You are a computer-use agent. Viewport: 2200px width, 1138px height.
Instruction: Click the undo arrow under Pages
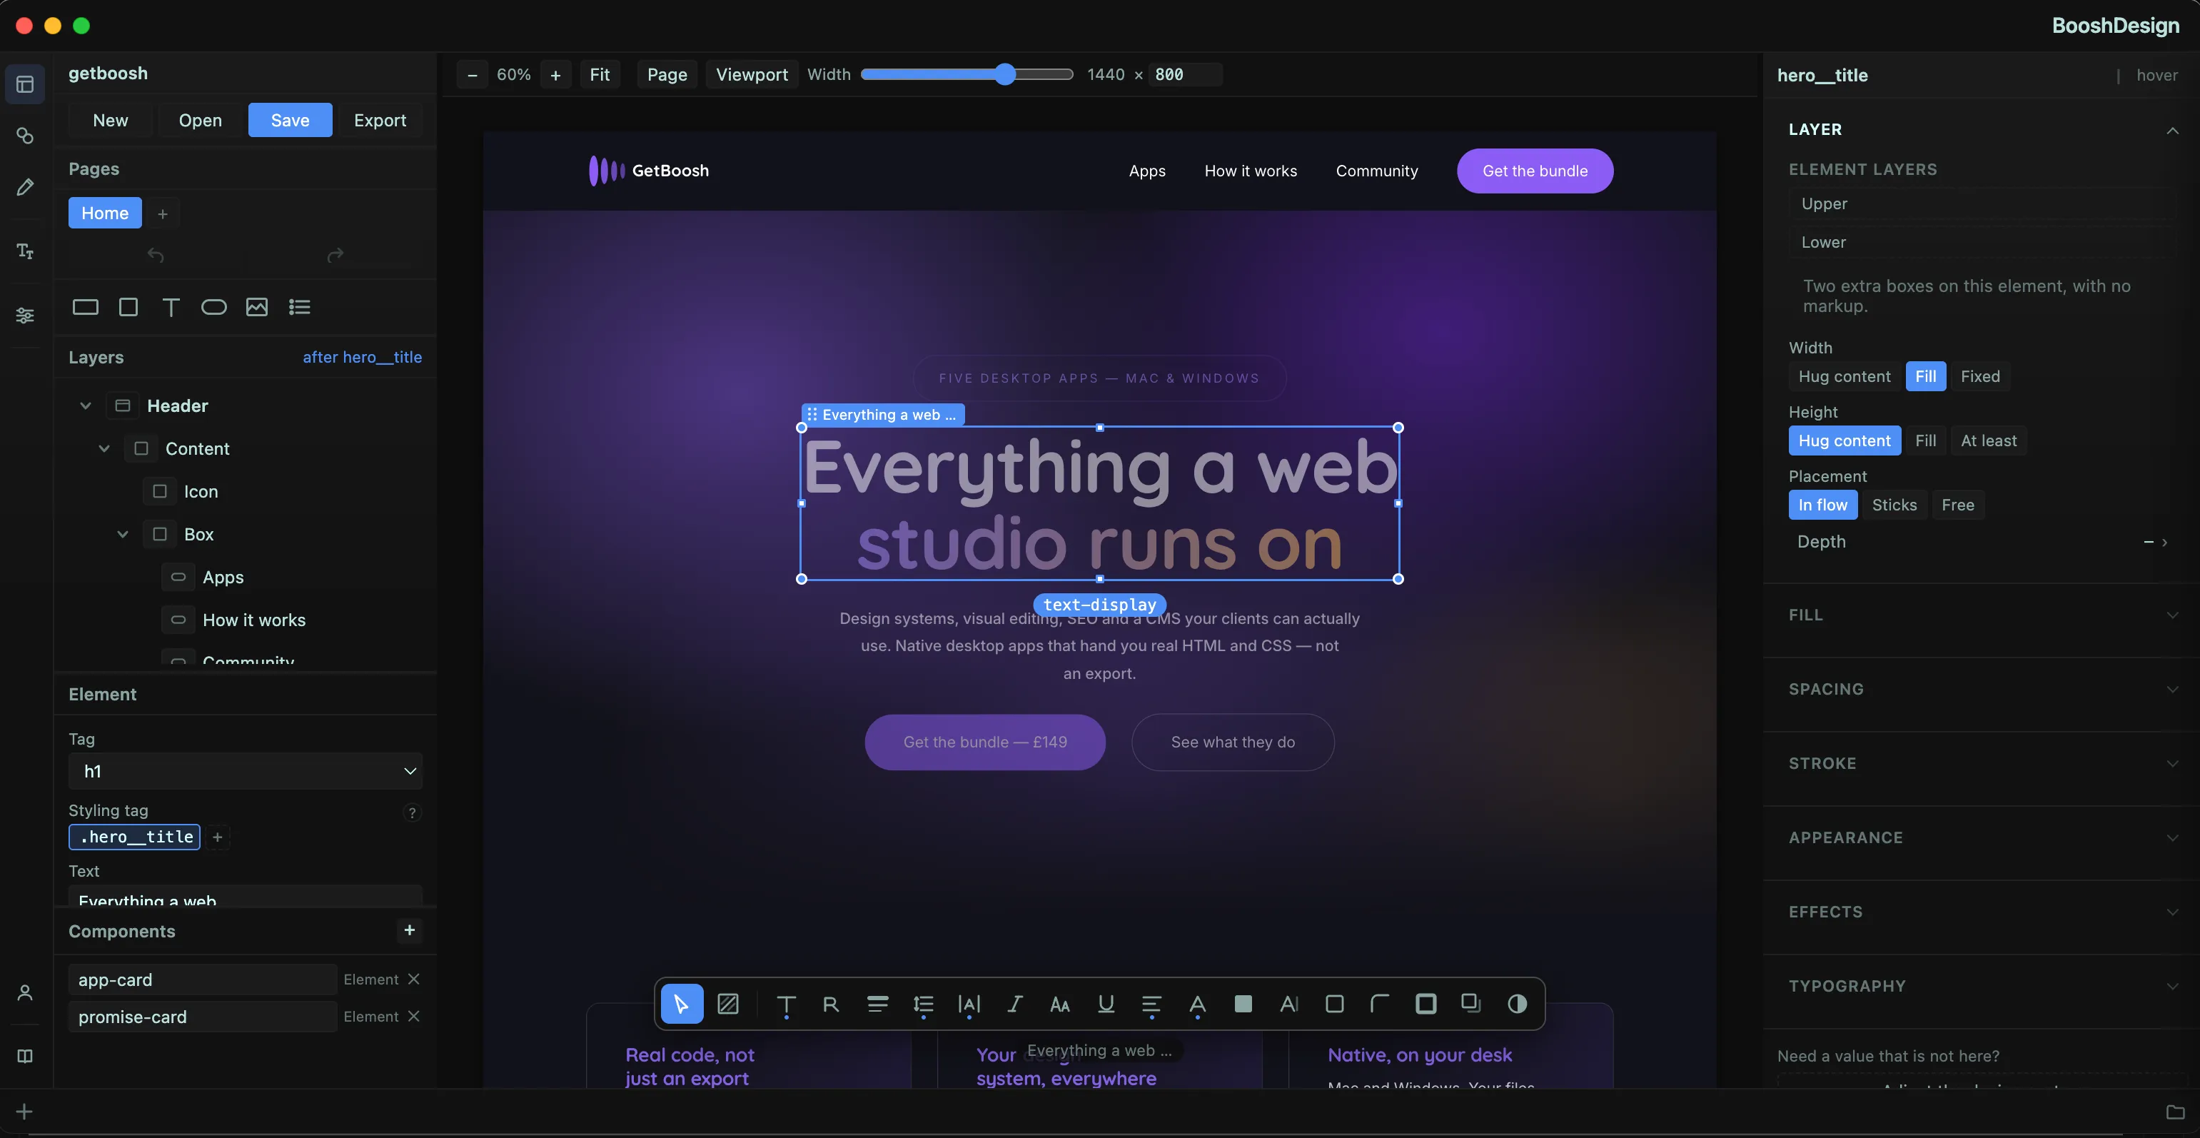coord(156,255)
